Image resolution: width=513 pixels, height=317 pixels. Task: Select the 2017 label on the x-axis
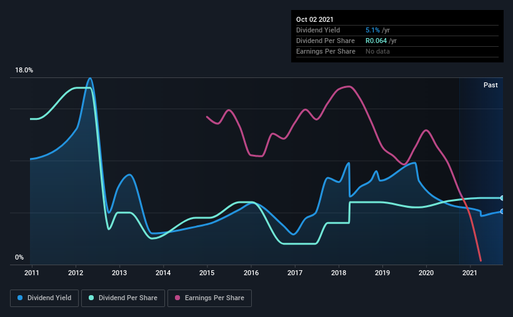(x=295, y=273)
